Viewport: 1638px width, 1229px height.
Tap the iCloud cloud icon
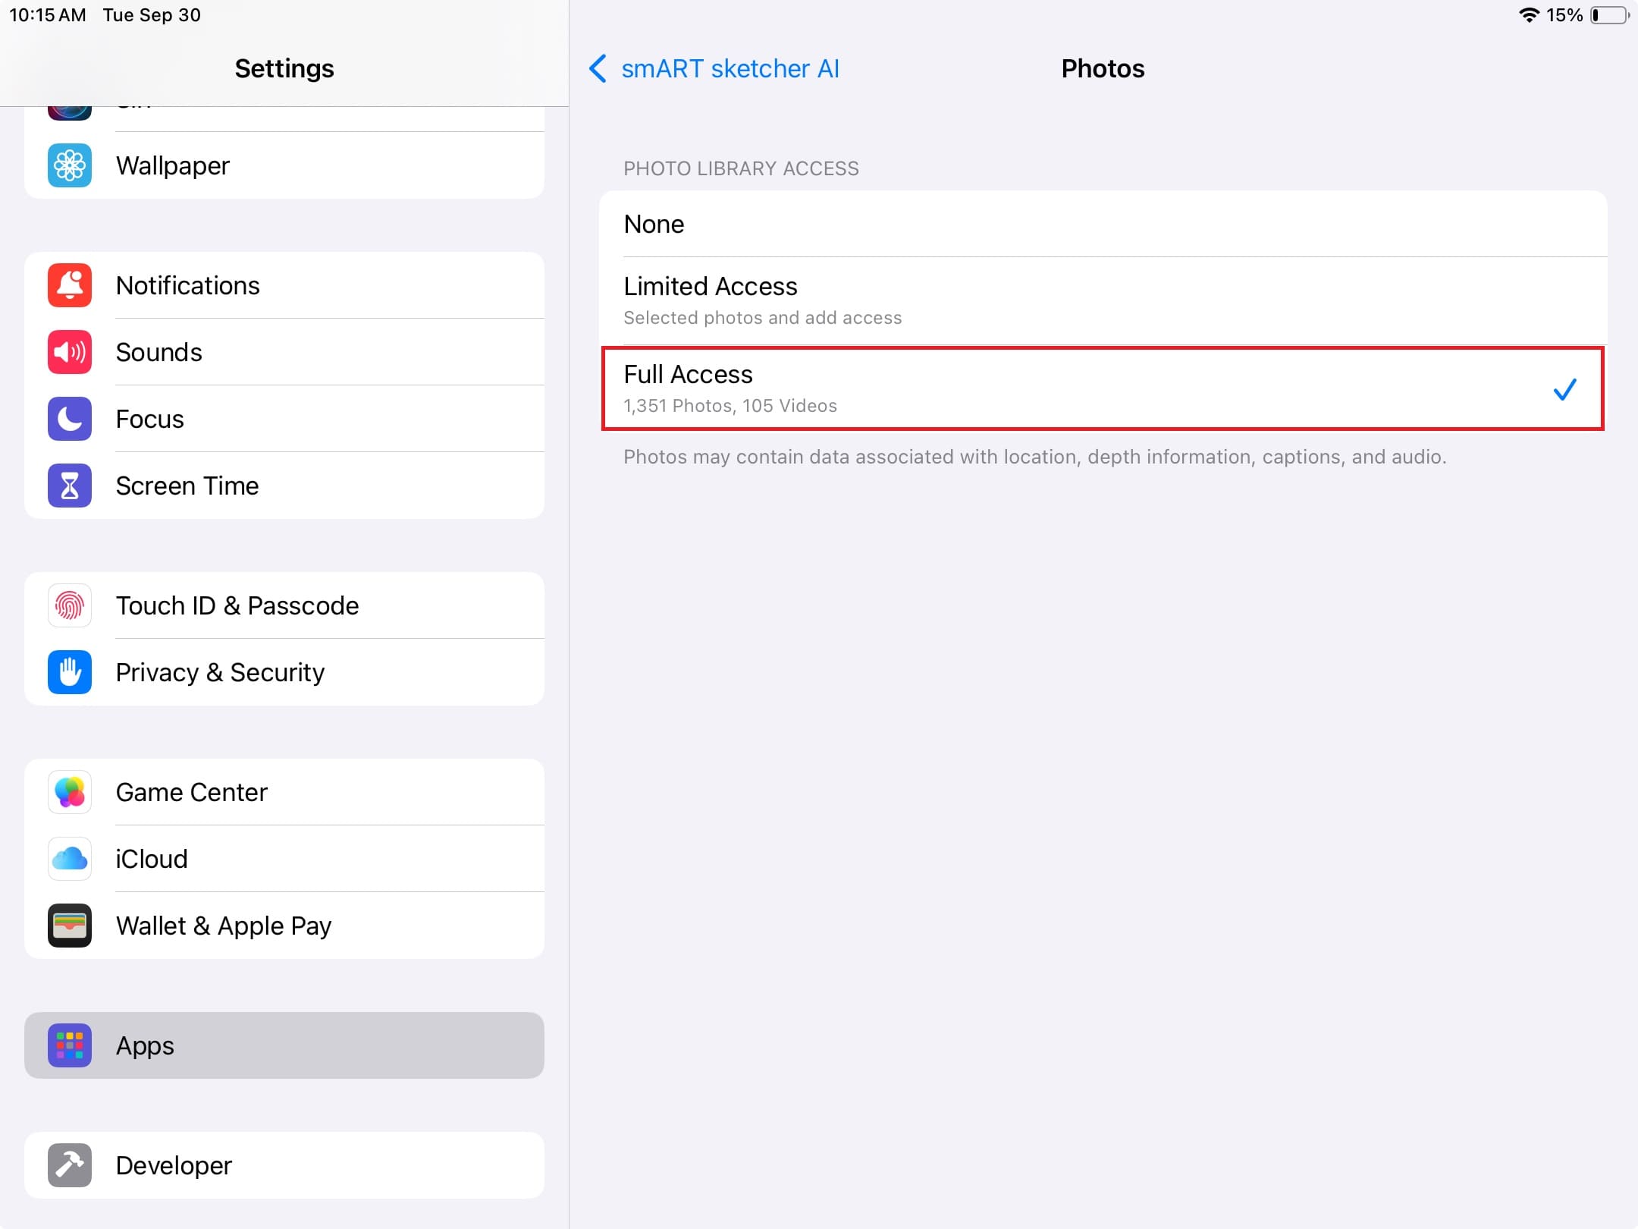pyautogui.click(x=70, y=859)
